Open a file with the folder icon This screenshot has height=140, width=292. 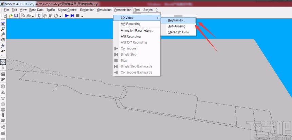[11, 16]
